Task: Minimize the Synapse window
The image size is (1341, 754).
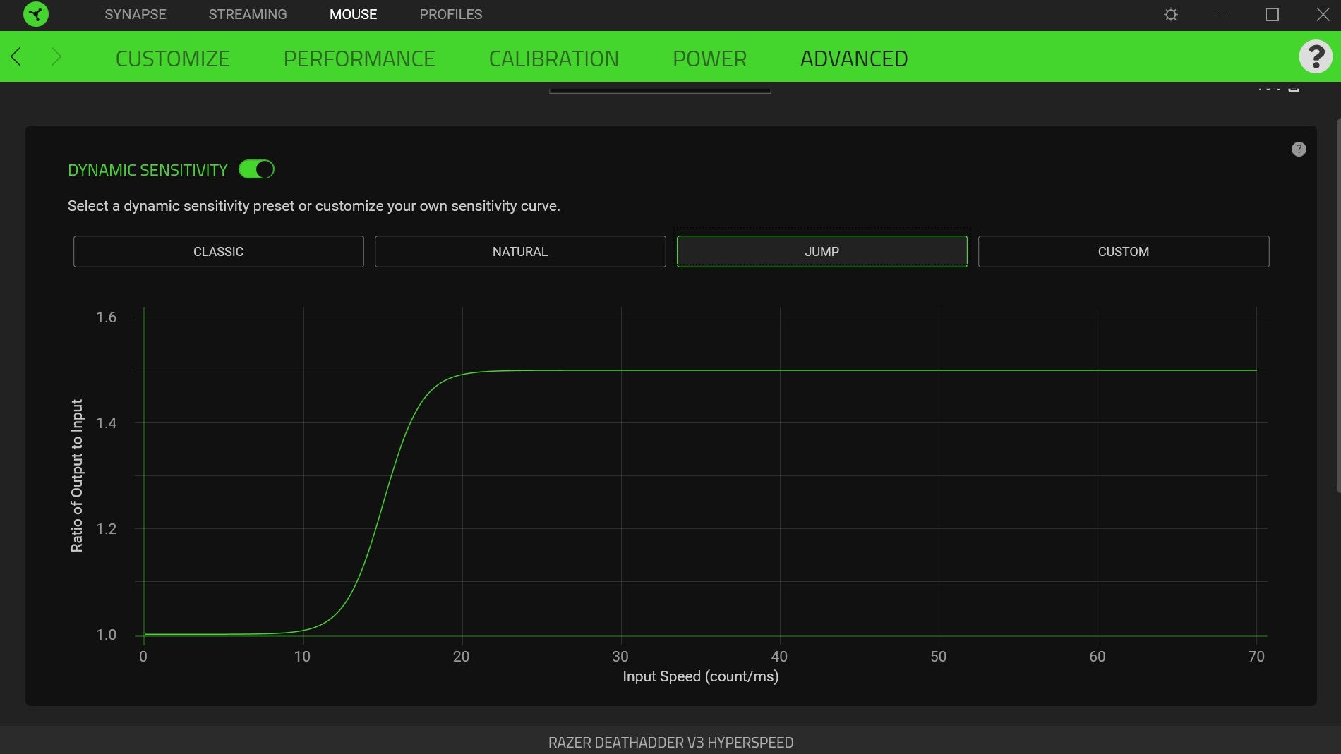Action: point(1222,15)
